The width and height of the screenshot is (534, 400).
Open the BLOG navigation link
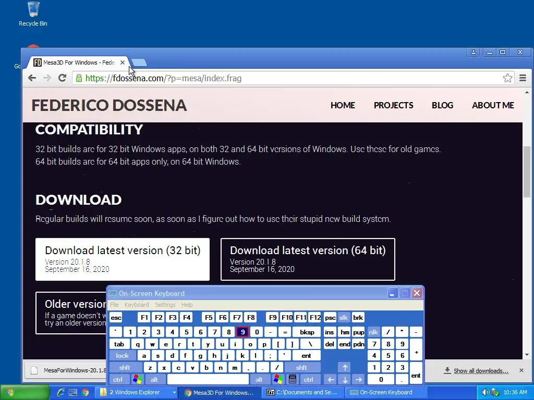tap(442, 105)
